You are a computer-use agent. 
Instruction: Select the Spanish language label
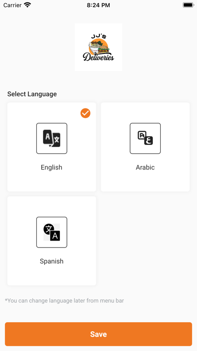tap(52, 261)
